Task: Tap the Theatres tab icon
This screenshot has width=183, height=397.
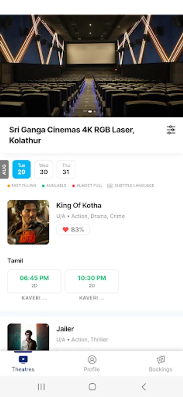Action: click(23, 359)
